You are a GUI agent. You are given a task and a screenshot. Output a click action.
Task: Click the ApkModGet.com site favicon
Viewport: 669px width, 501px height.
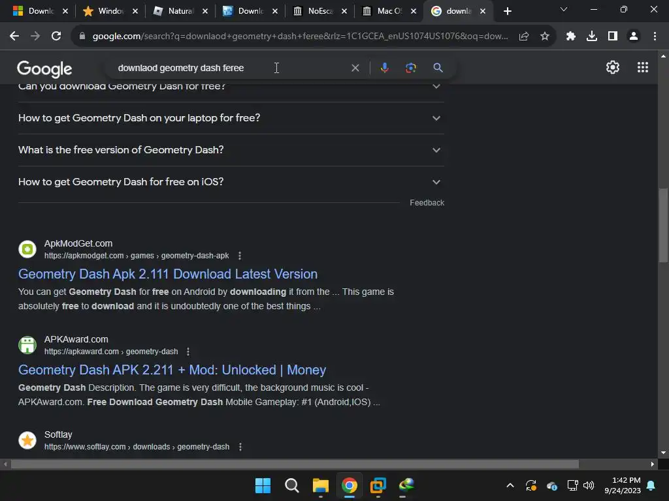[x=27, y=249]
